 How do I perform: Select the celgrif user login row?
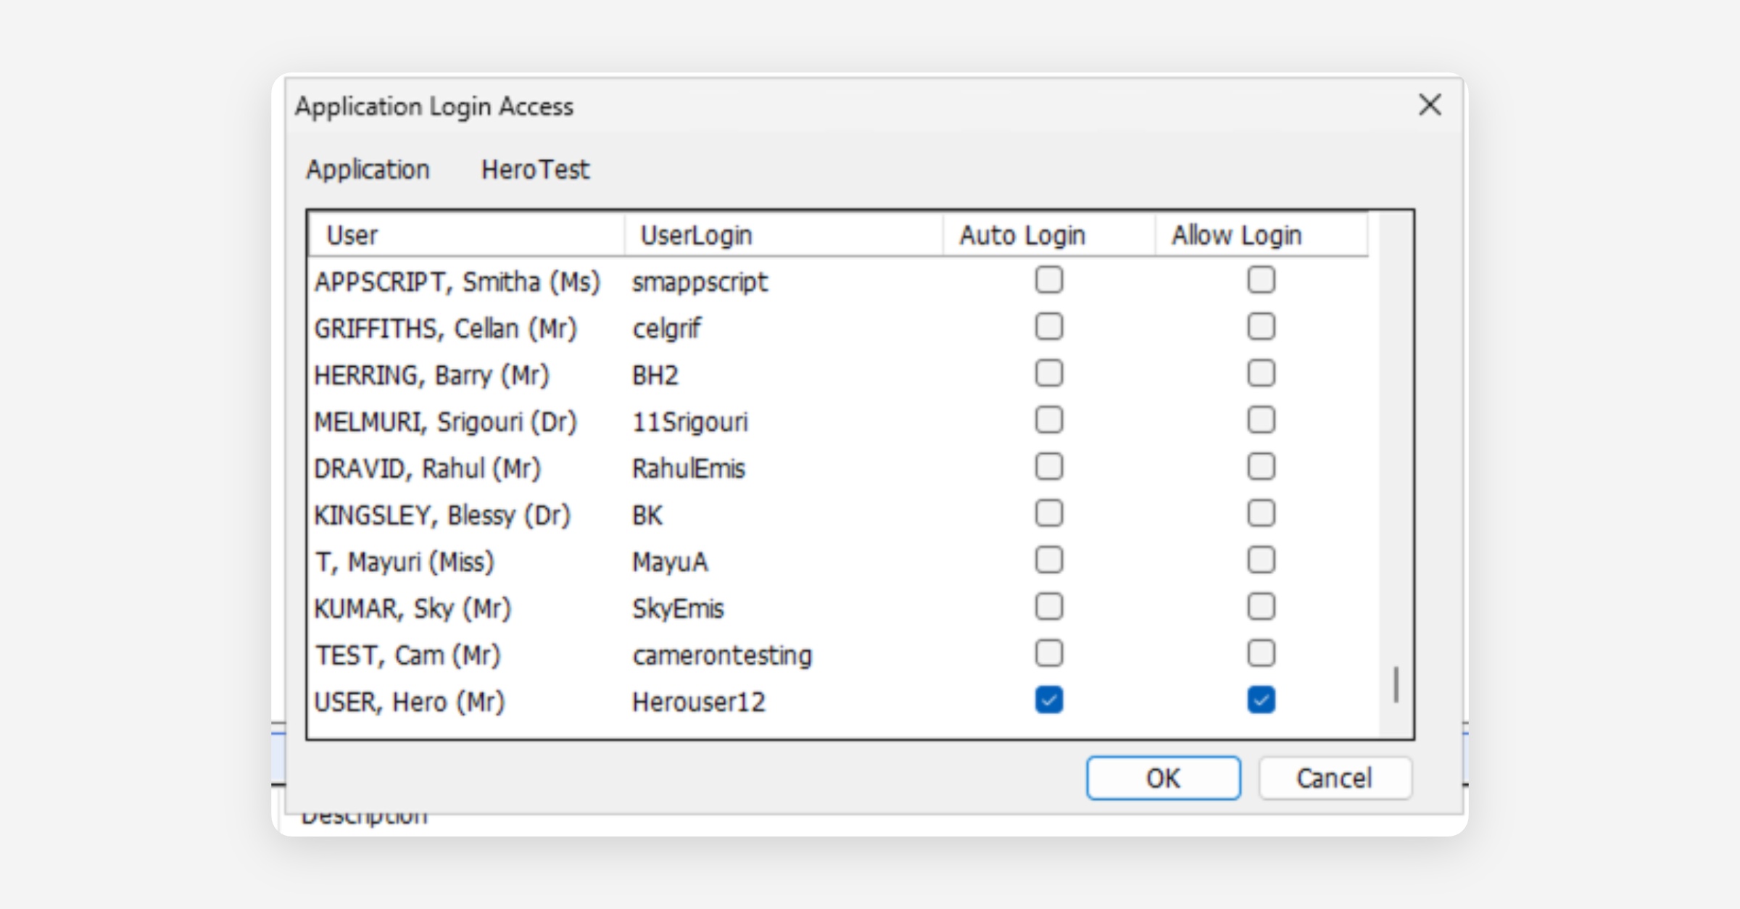pyautogui.click(x=666, y=328)
